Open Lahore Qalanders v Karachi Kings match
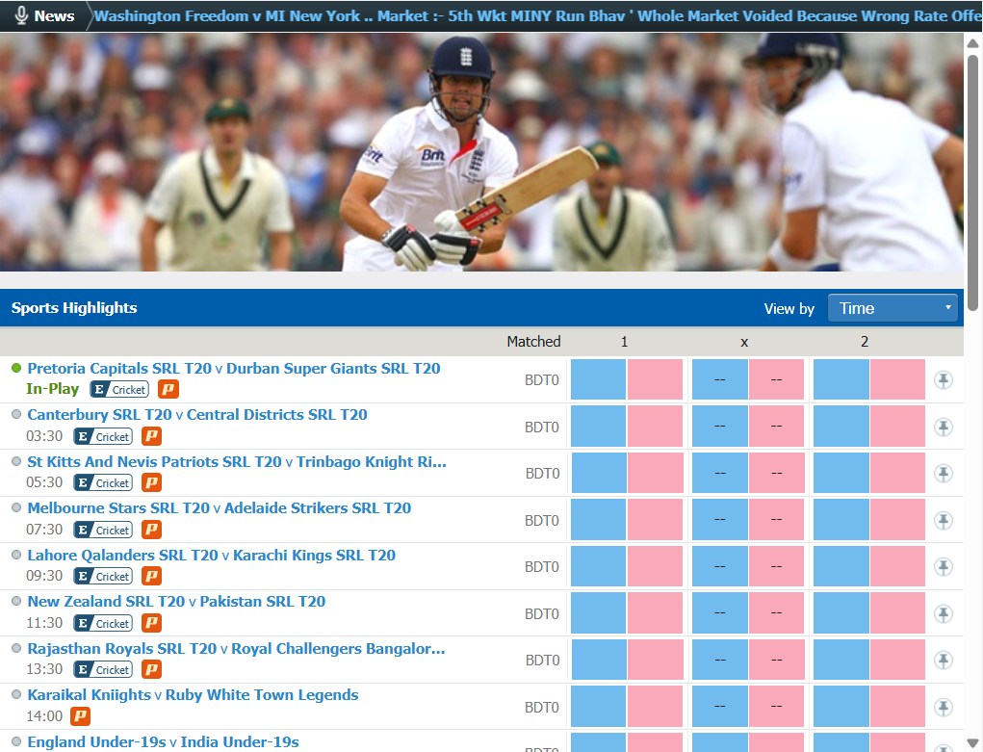Viewport: 983px width, 752px height. 211,556
